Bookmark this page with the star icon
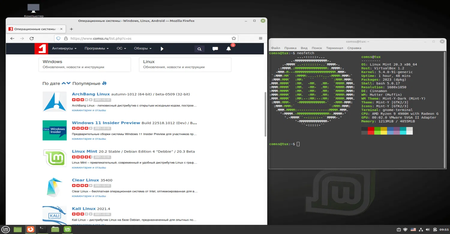This screenshot has width=450, height=234. (x=234, y=38)
